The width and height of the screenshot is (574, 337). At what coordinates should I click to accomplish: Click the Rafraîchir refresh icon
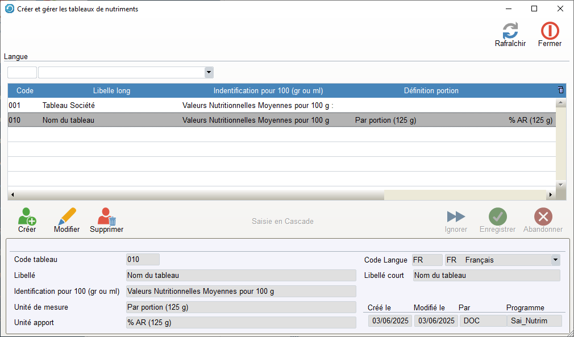[x=510, y=31]
